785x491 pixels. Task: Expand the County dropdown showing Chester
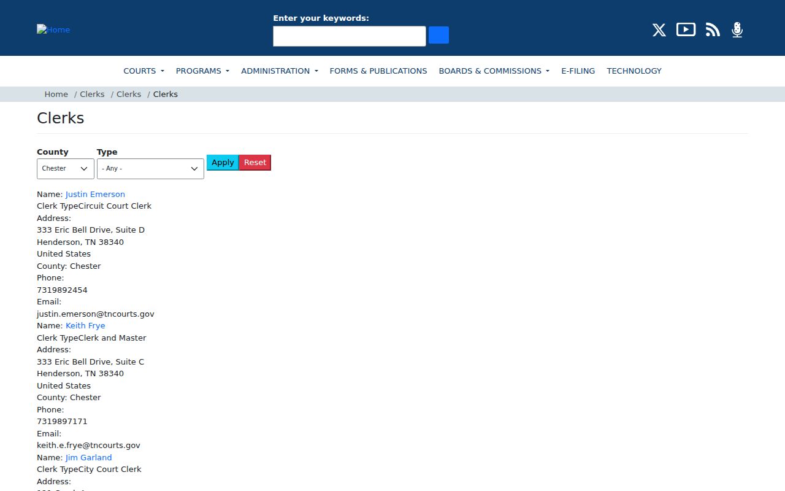click(66, 168)
